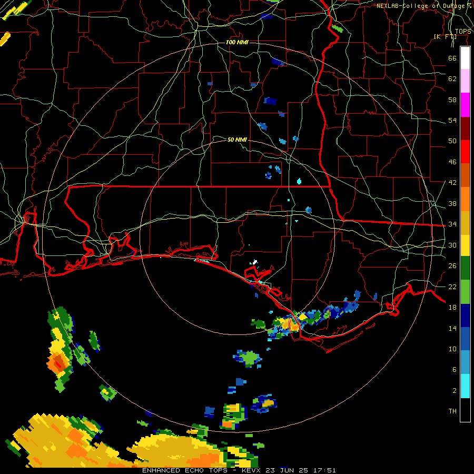This screenshot has height=474, width=474.
Task: Click the 66 legend value
Action: 452,58
